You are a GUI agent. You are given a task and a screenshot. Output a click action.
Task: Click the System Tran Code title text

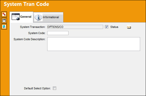pos(26,4)
